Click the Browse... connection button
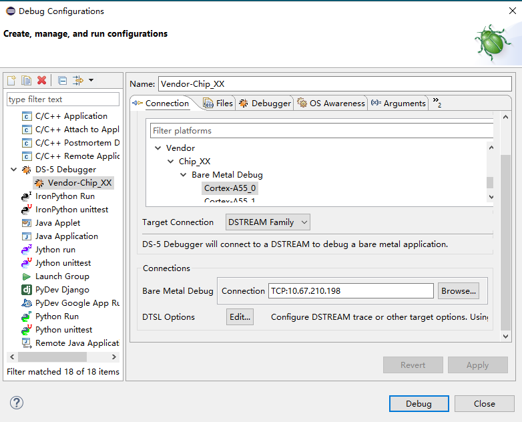522x422 pixels. coord(458,291)
